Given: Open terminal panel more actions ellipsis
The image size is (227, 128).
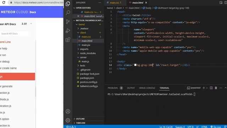Looking at the screenshot, I should (x=221, y=88).
